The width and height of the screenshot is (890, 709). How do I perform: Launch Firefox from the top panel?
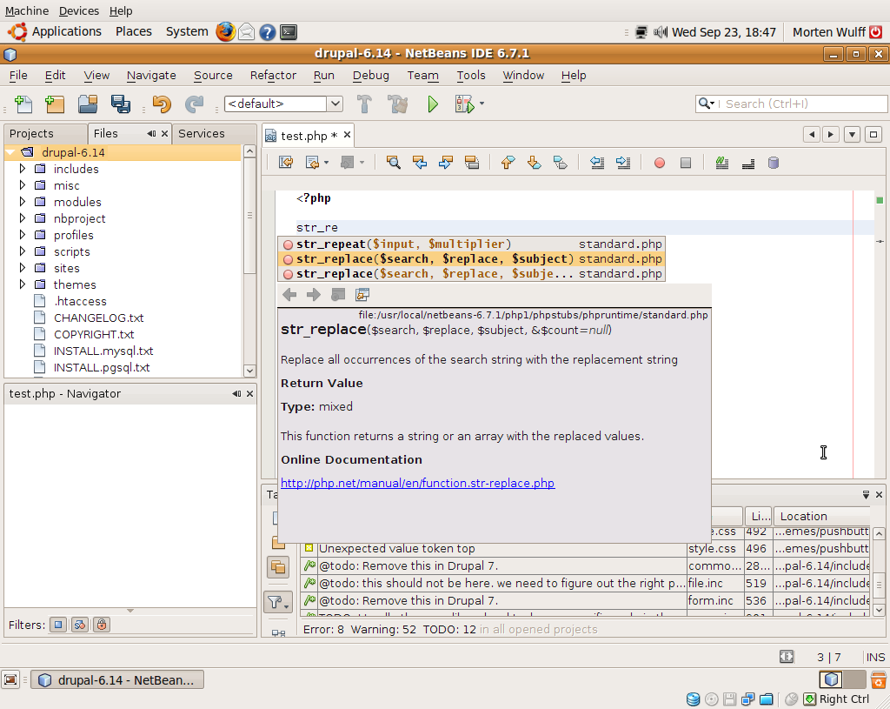[225, 32]
